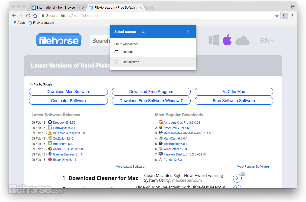The width and height of the screenshot is (306, 202).
Task: Expand the Select source dropdown
Action: [x=143, y=32]
